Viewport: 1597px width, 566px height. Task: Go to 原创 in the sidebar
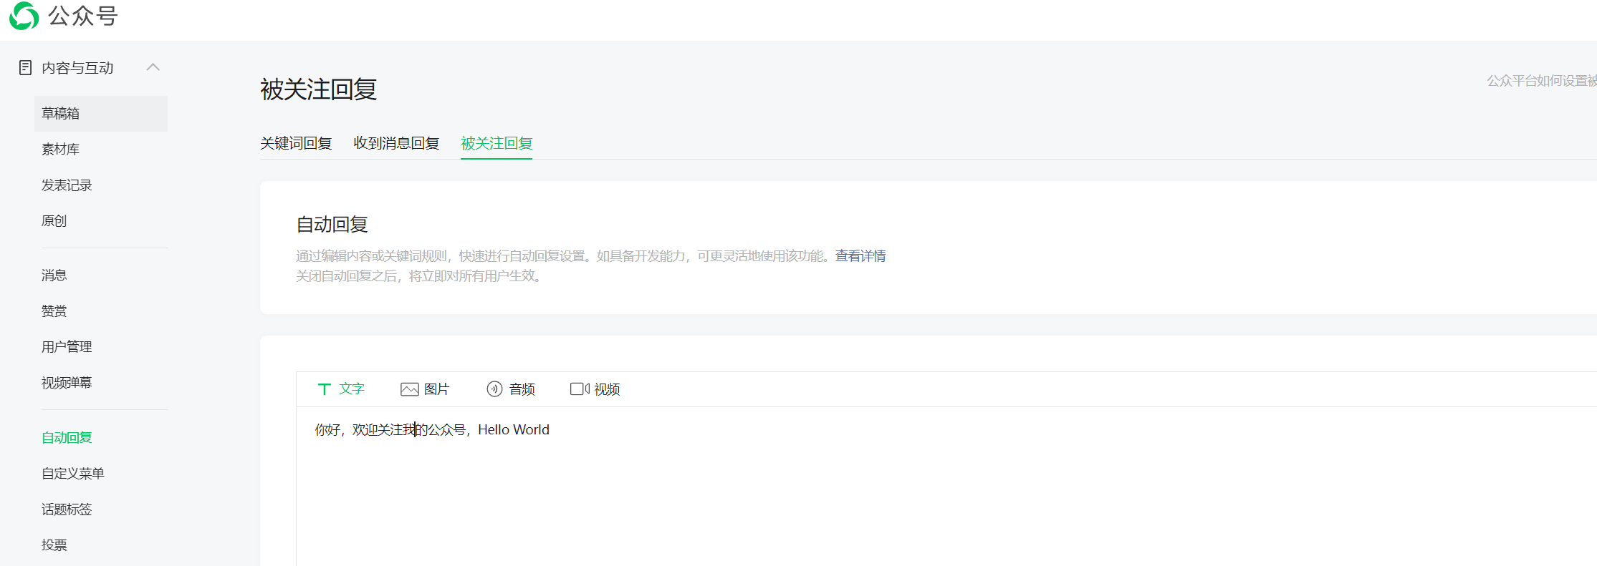coord(54,221)
